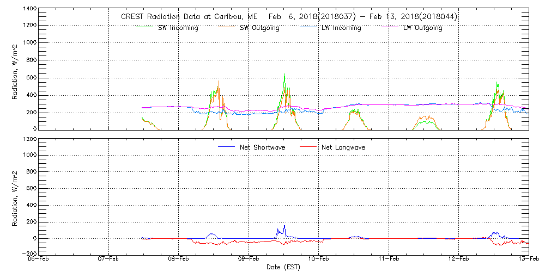Click the 08-Feb date tick label
The width and height of the screenshot is (545, 272).
coord(179,260)
